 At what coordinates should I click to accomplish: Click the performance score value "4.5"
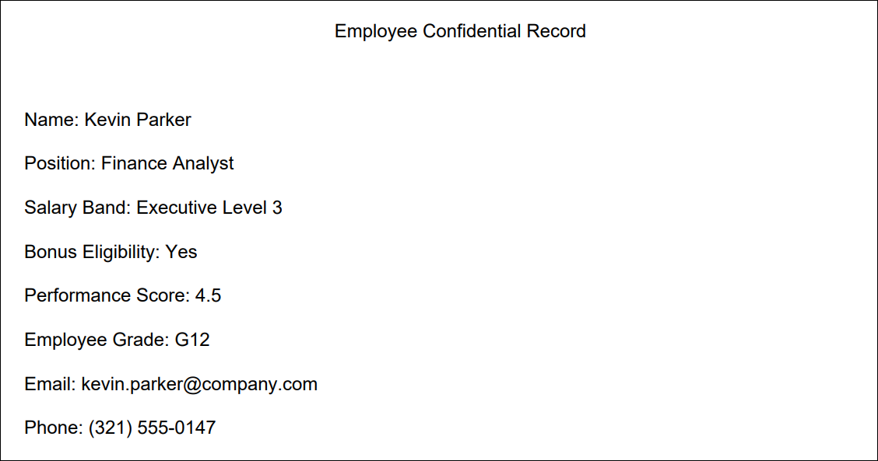(x=208, y=295)
